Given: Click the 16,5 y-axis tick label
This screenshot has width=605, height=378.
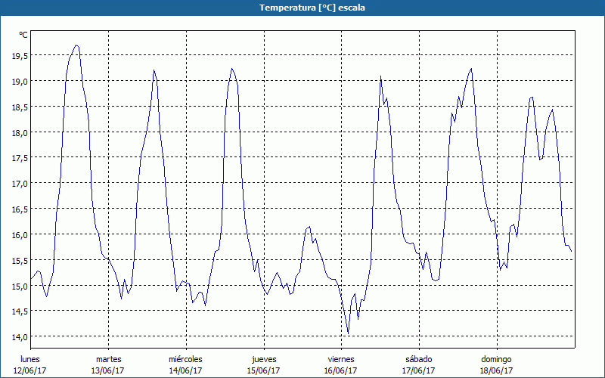Looking at the screenshot, I should point(20,209).
